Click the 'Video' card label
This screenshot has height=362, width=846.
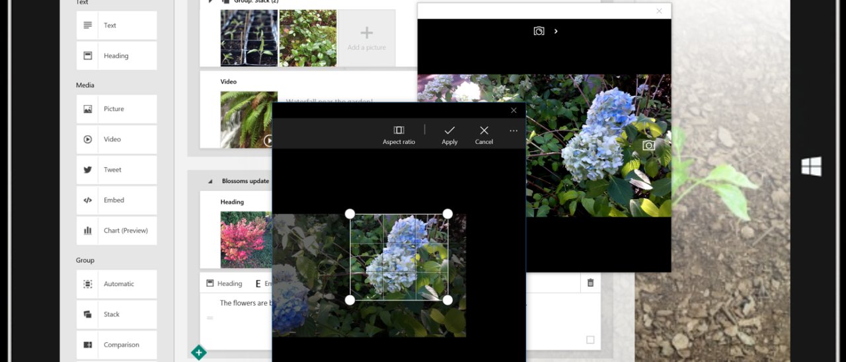(x=229, y=82)
